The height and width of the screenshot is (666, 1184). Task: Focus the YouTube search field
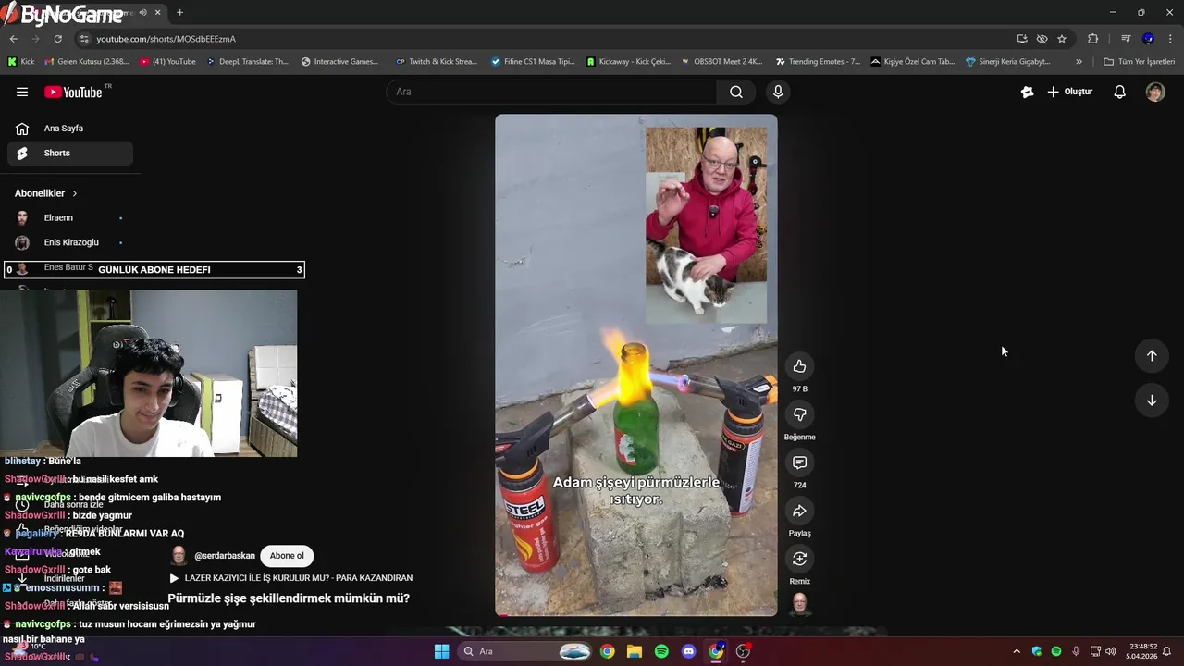[552, 92]
